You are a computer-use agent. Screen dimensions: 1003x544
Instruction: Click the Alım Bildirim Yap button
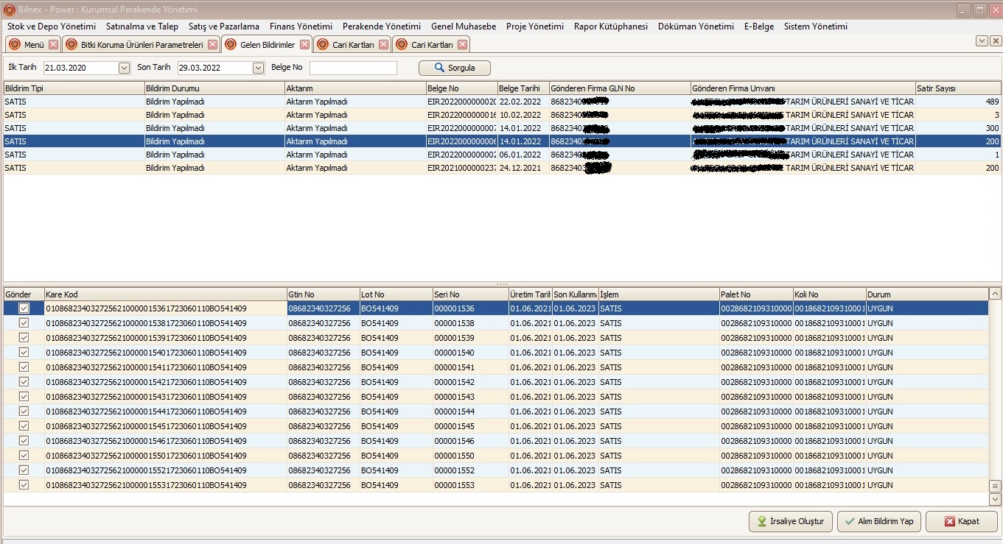click(x=879, y=521)
